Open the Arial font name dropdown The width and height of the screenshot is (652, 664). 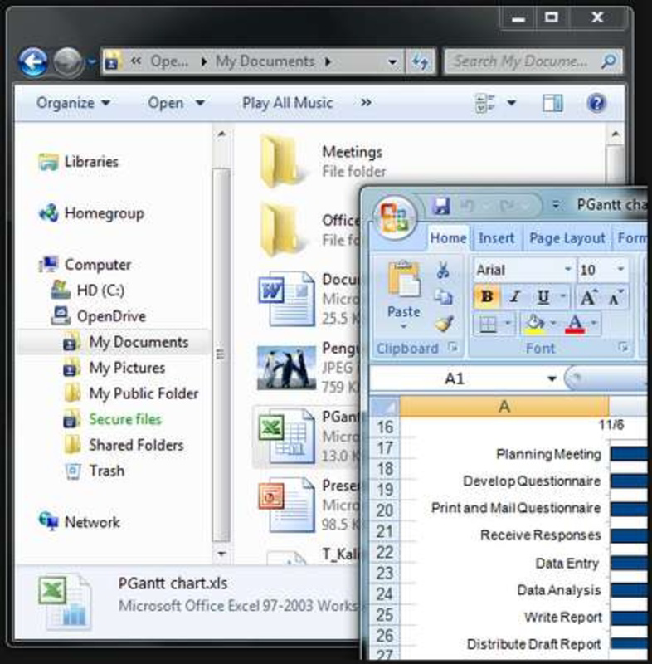point(567,269)
